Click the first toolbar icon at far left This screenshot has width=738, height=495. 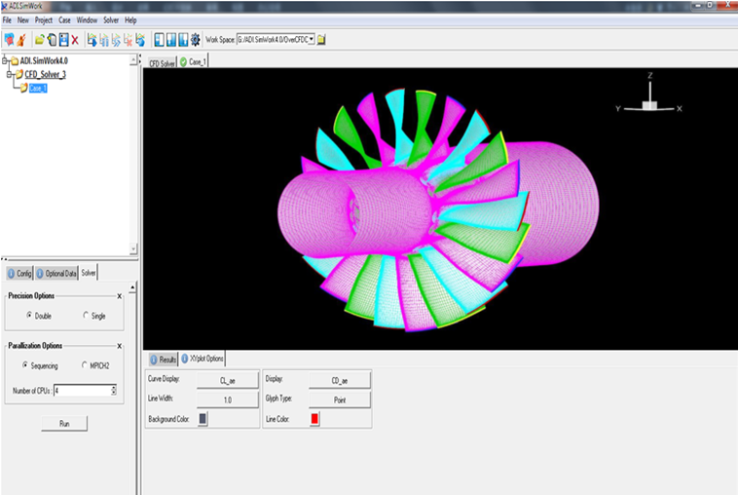(9, 39)
